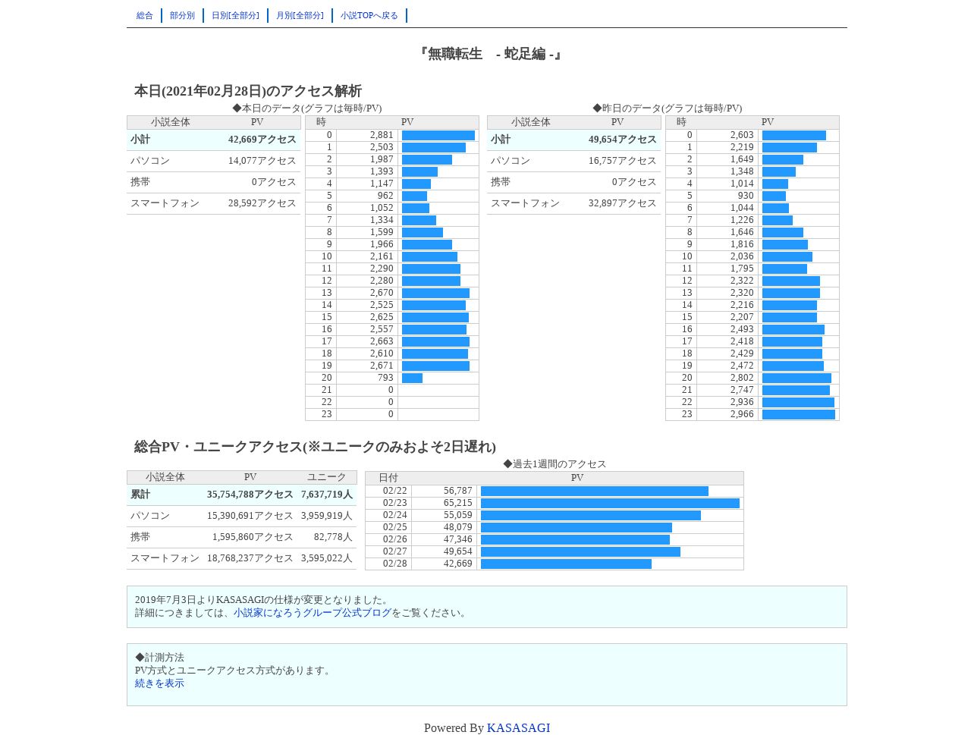The width and height of the screenshot is (974, 735).
Task: Click the 日付 column header
Action: [x=388, y=478]
